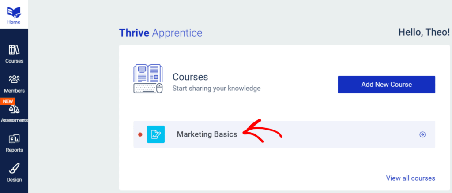
Task: Select the Reports label in sidebar
Action: (x=14, y=150)
